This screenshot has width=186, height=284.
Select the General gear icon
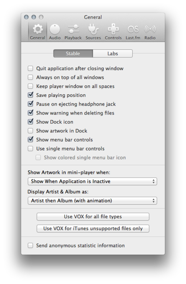(x=38, y=29)
